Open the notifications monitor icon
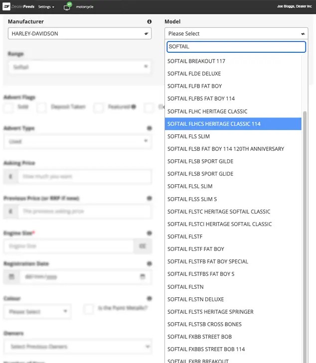Viewport: 316px width, 363px height. tap(68, 6)
